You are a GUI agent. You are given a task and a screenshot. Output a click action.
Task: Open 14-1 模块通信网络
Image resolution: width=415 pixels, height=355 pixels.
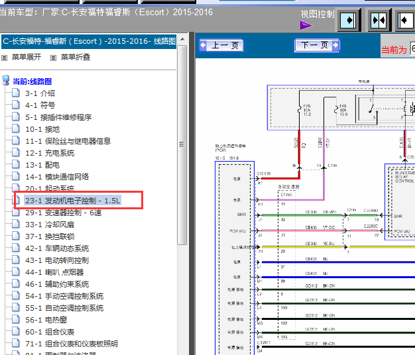click(57, 177)
